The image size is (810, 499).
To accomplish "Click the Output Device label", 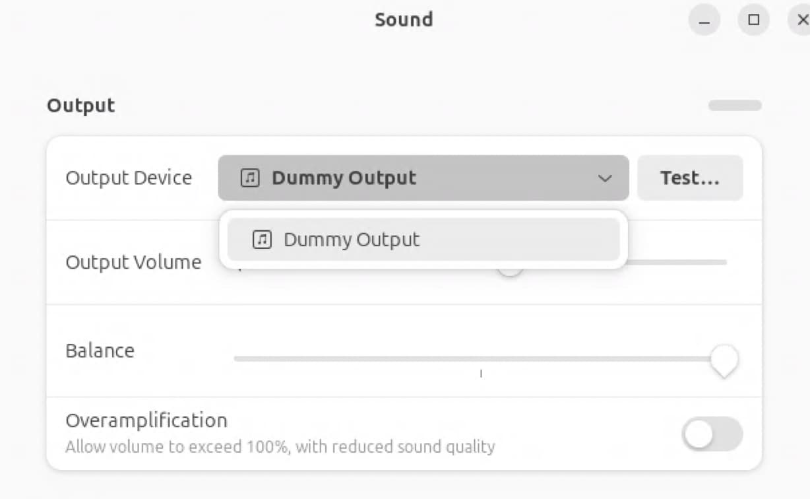I will [129, 178].
